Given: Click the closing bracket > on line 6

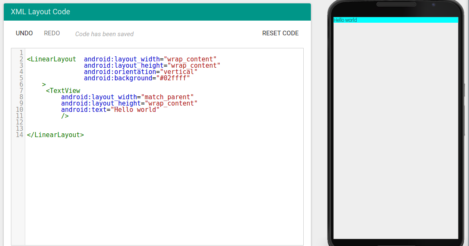Looking at the screenshot, I should [44, 84].
